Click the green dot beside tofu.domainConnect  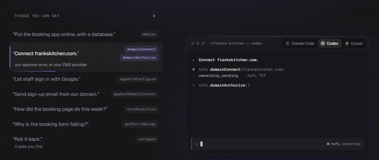click(193, 69)
